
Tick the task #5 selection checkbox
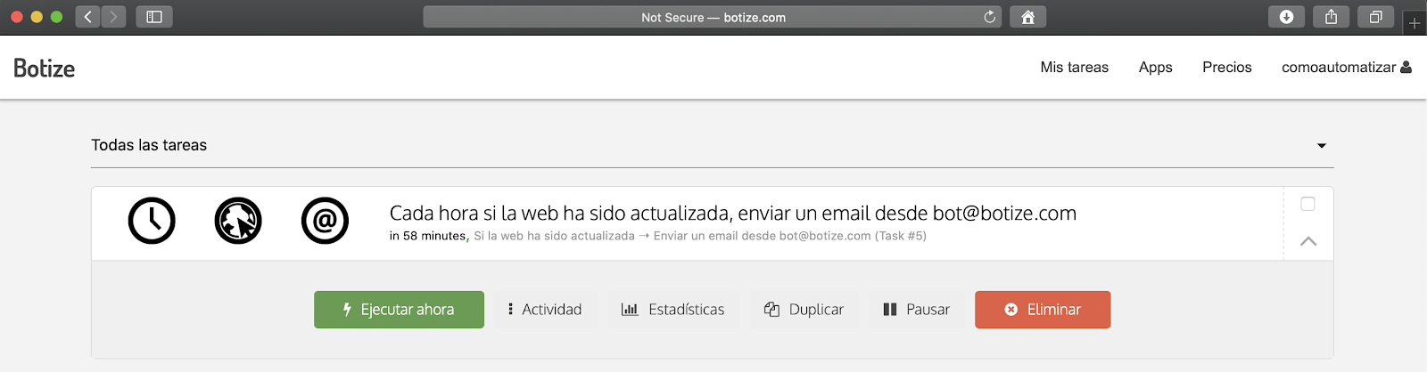[1307, 204]
